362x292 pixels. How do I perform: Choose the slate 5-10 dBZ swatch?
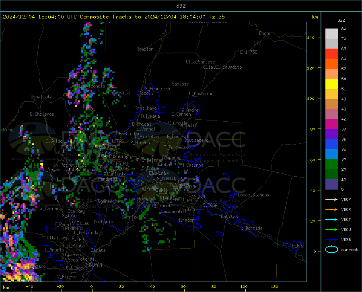[331, 184]
